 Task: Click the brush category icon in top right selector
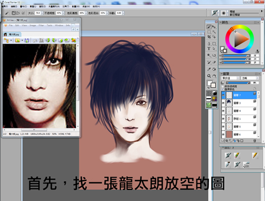point(215,13)
